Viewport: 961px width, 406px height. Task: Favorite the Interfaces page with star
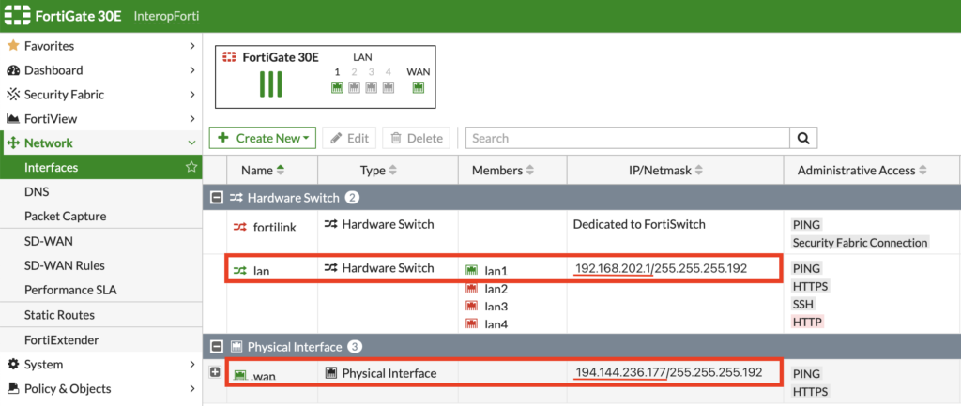click(191, 167)
